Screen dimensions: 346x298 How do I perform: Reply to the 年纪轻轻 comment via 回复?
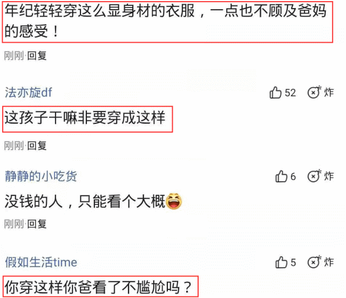pyautogui.click(x=37, y=56)
